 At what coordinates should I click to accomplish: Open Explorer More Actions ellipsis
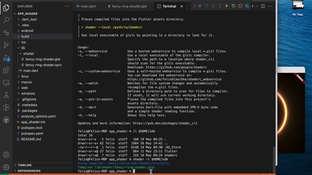tap(66, 6)
